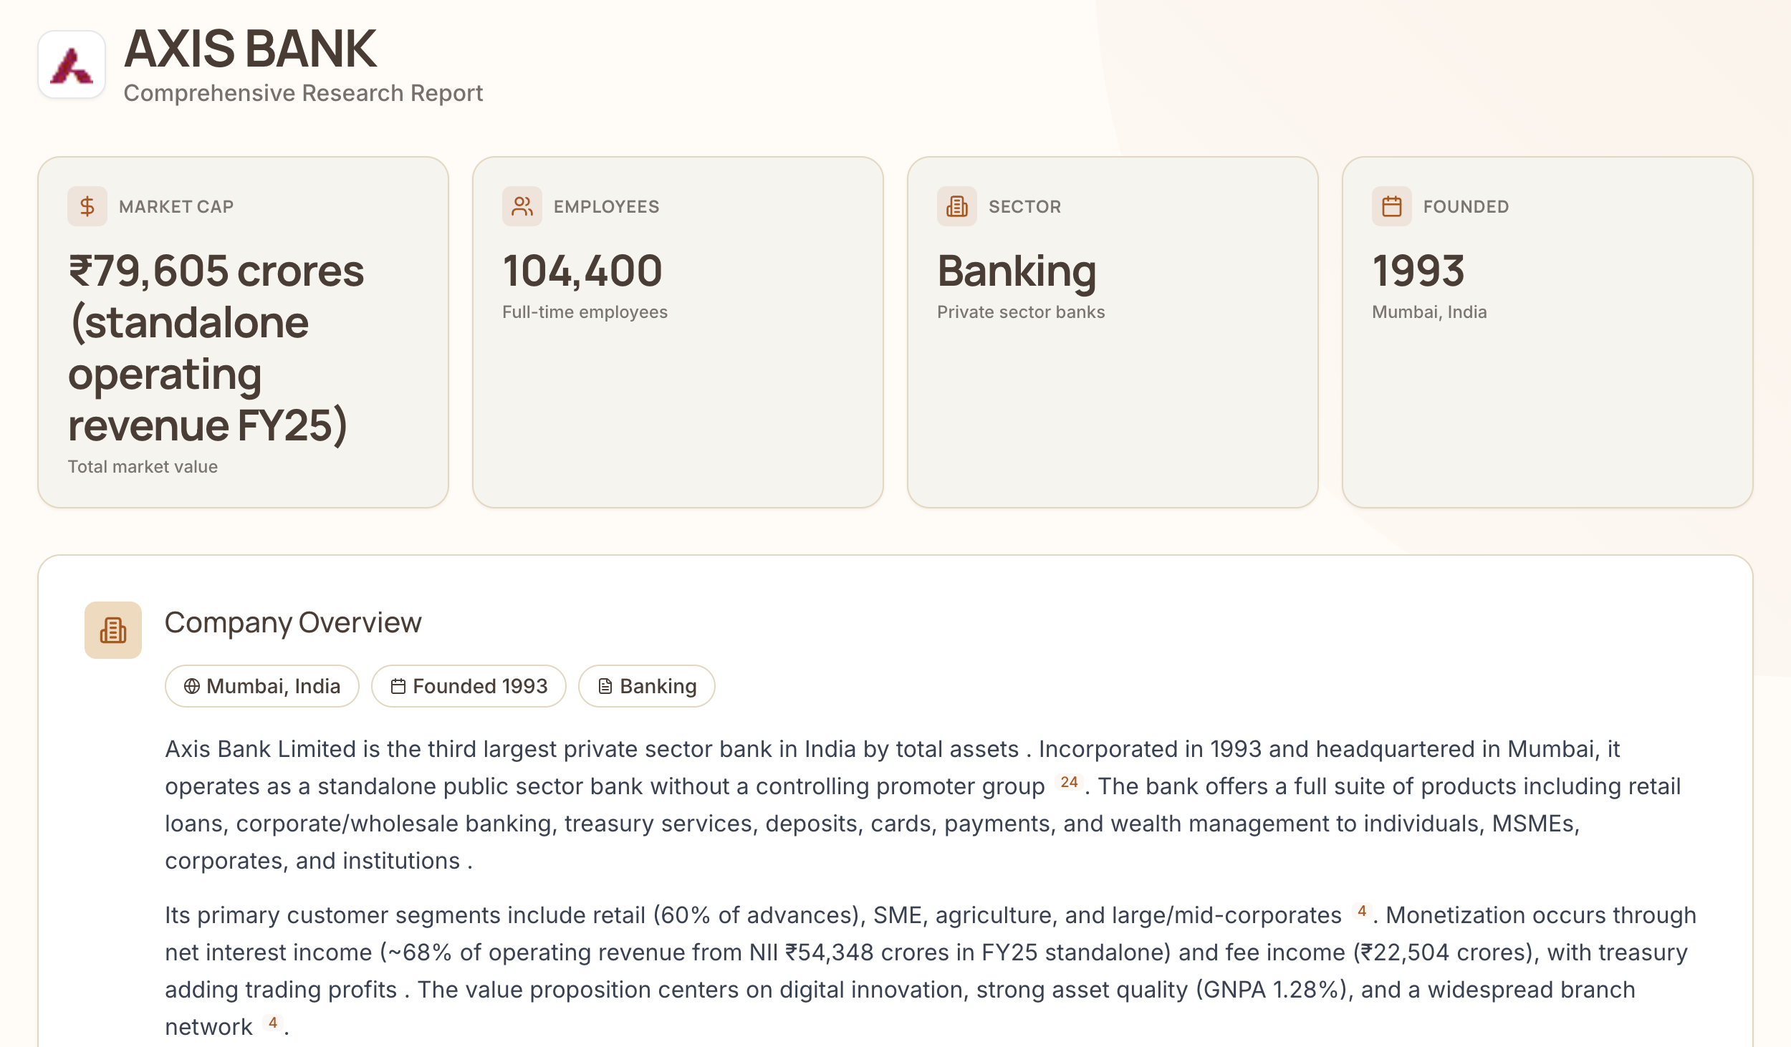1791x1047 pixels.
Task: Click the Company Overview building icon
Action: pos(113,630)
